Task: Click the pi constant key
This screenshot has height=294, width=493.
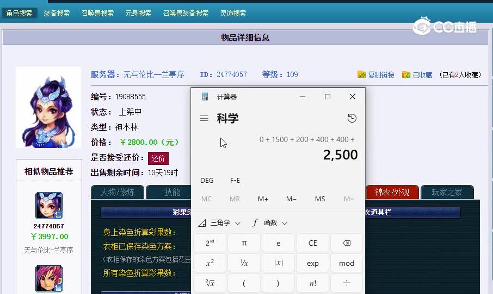Action: [244, 243]
